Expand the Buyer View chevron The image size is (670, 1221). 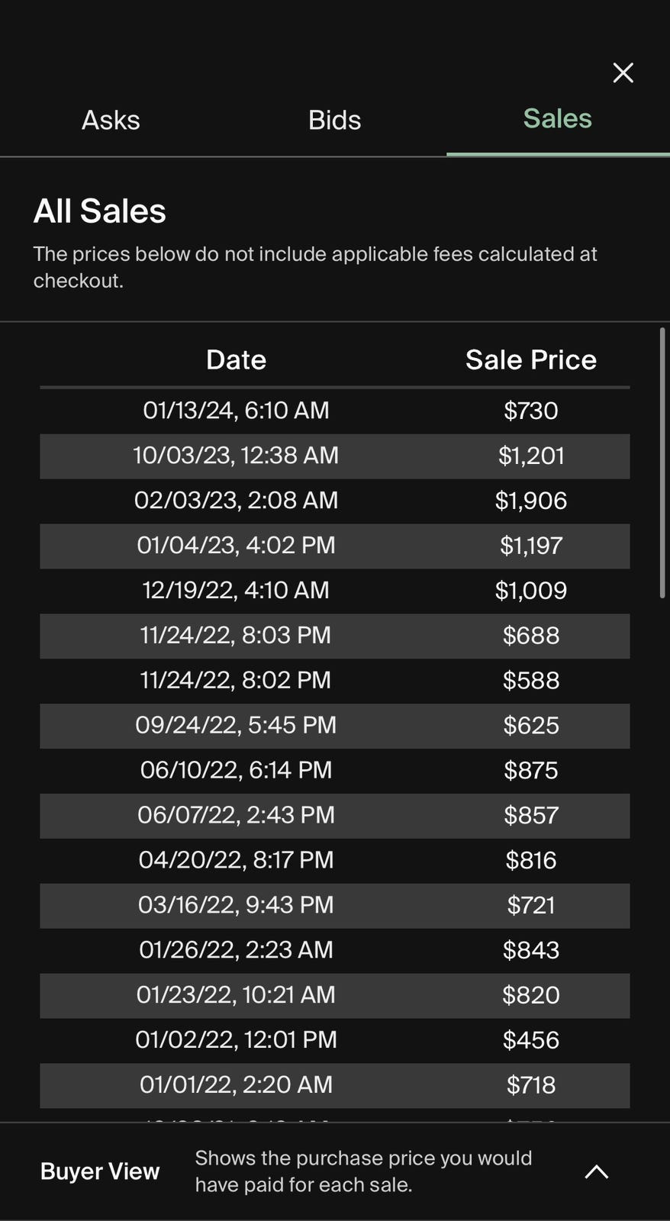click(x=596, y=1171)
